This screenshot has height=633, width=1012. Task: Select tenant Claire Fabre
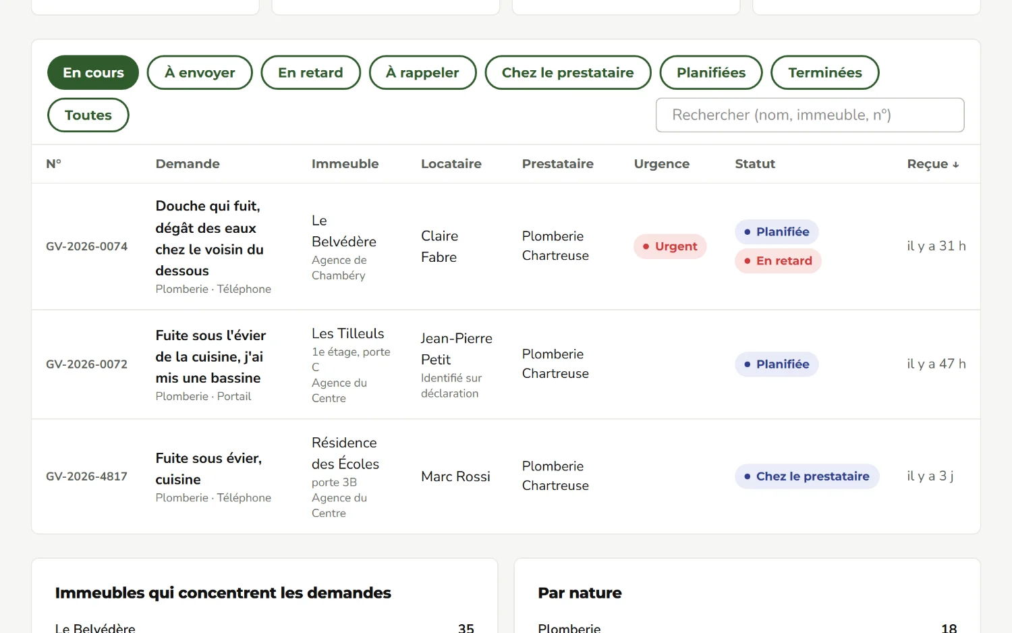(439, 246)
